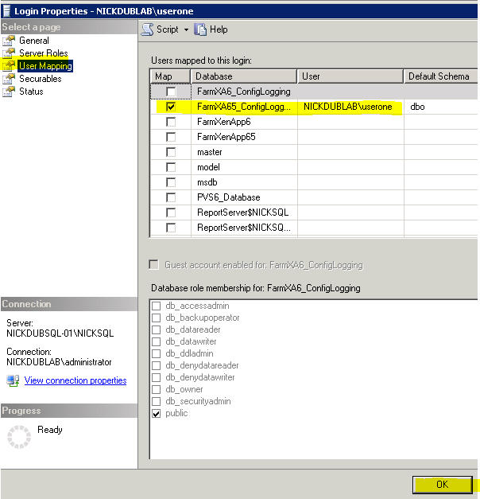Image resolution: width=480 pixels, height=499 pixels.
Task: Select the FarmXA6_ConfigLogging database name
Action: point(243,92)
